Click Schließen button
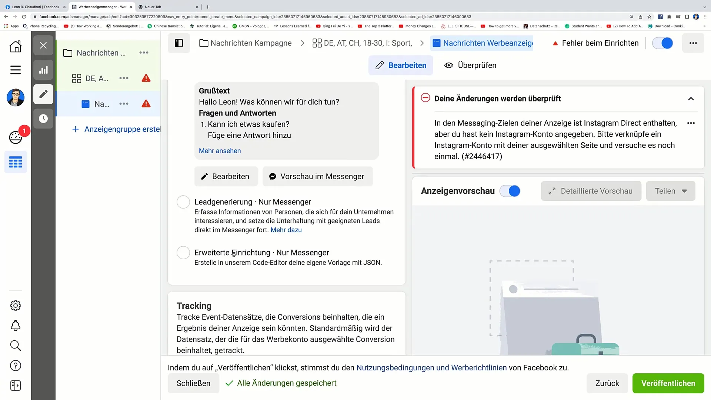 coord(193,383)
